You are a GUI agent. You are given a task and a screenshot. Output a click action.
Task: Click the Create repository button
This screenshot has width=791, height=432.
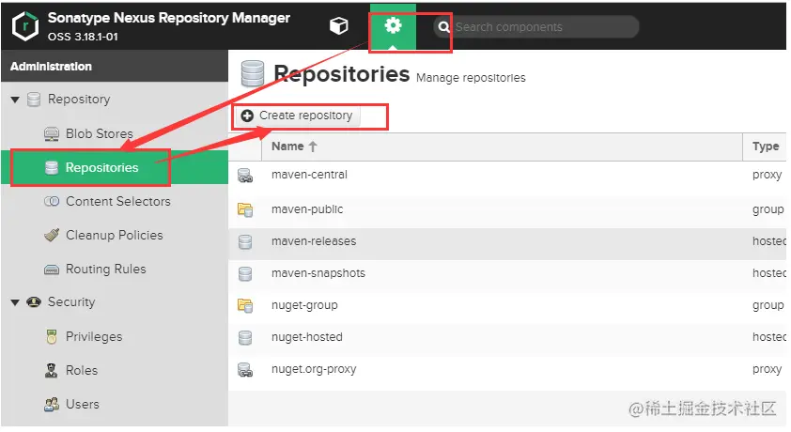pyautogui.click(x=297, y=116)
